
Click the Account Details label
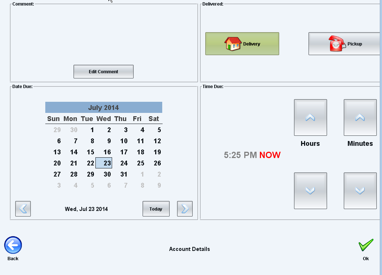190,249
